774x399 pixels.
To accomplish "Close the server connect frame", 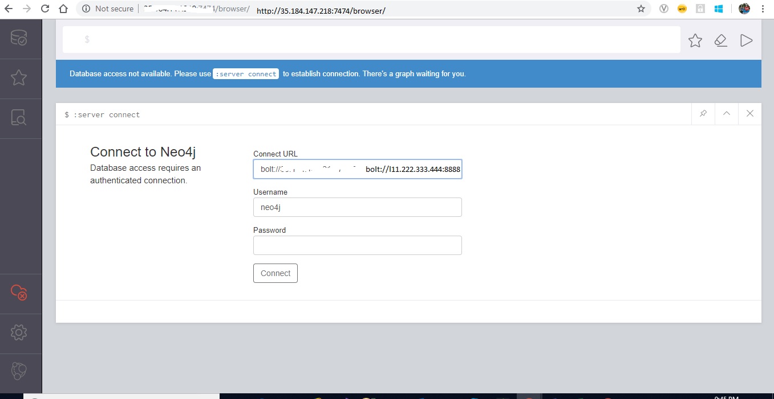I will (750, 114).
